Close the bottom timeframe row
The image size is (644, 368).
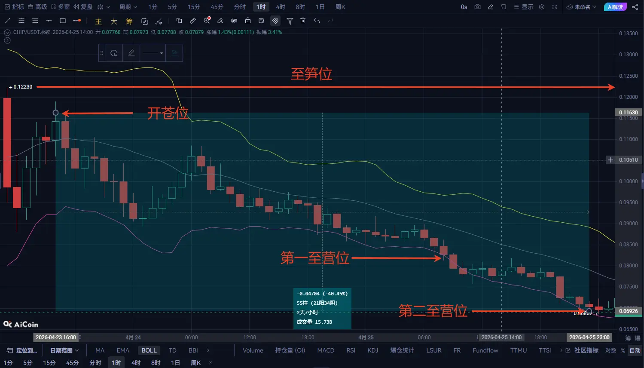coord(211,363)
